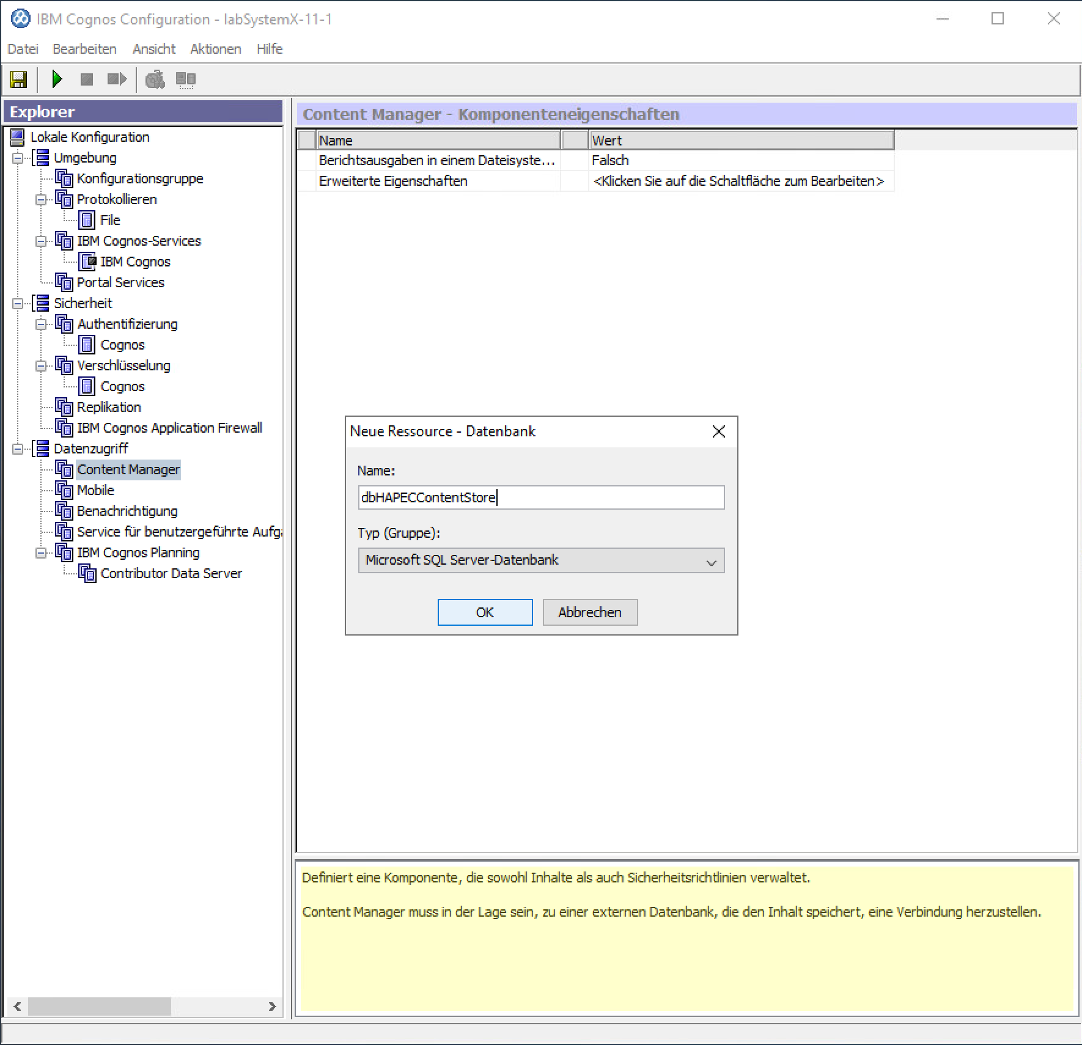Click the Test configuration toolbar icon
Screen dimensions: 1082x1045
tap(155, 79)
